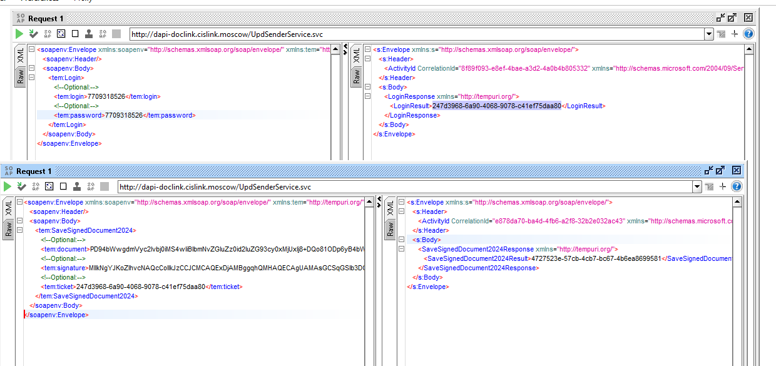Click scroll-up arrow of SaveSignedDocument2024 response pane
This screenshot has height=366, width=776.
pos(737,201)
